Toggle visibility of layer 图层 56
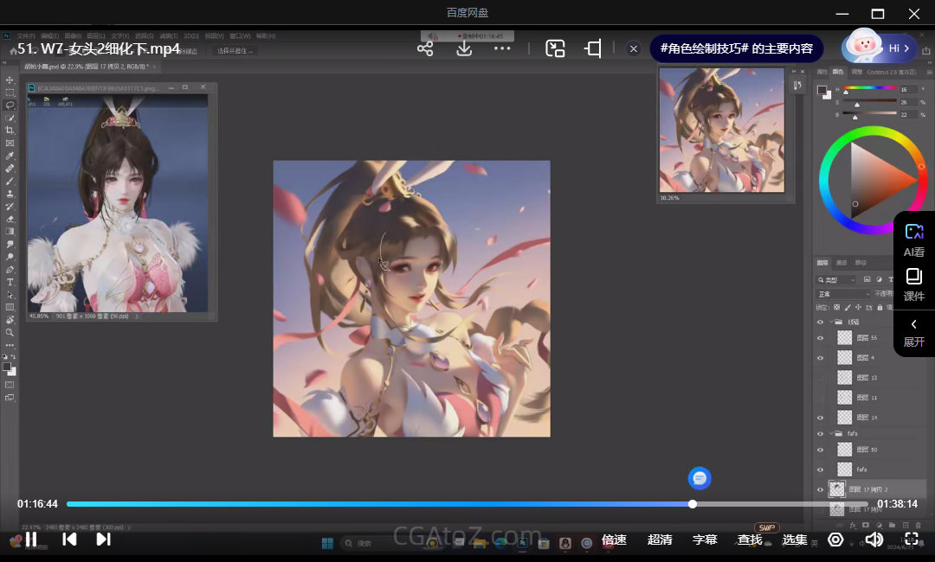Viewport: 935px width, 562px height. (x=821, y=338)
